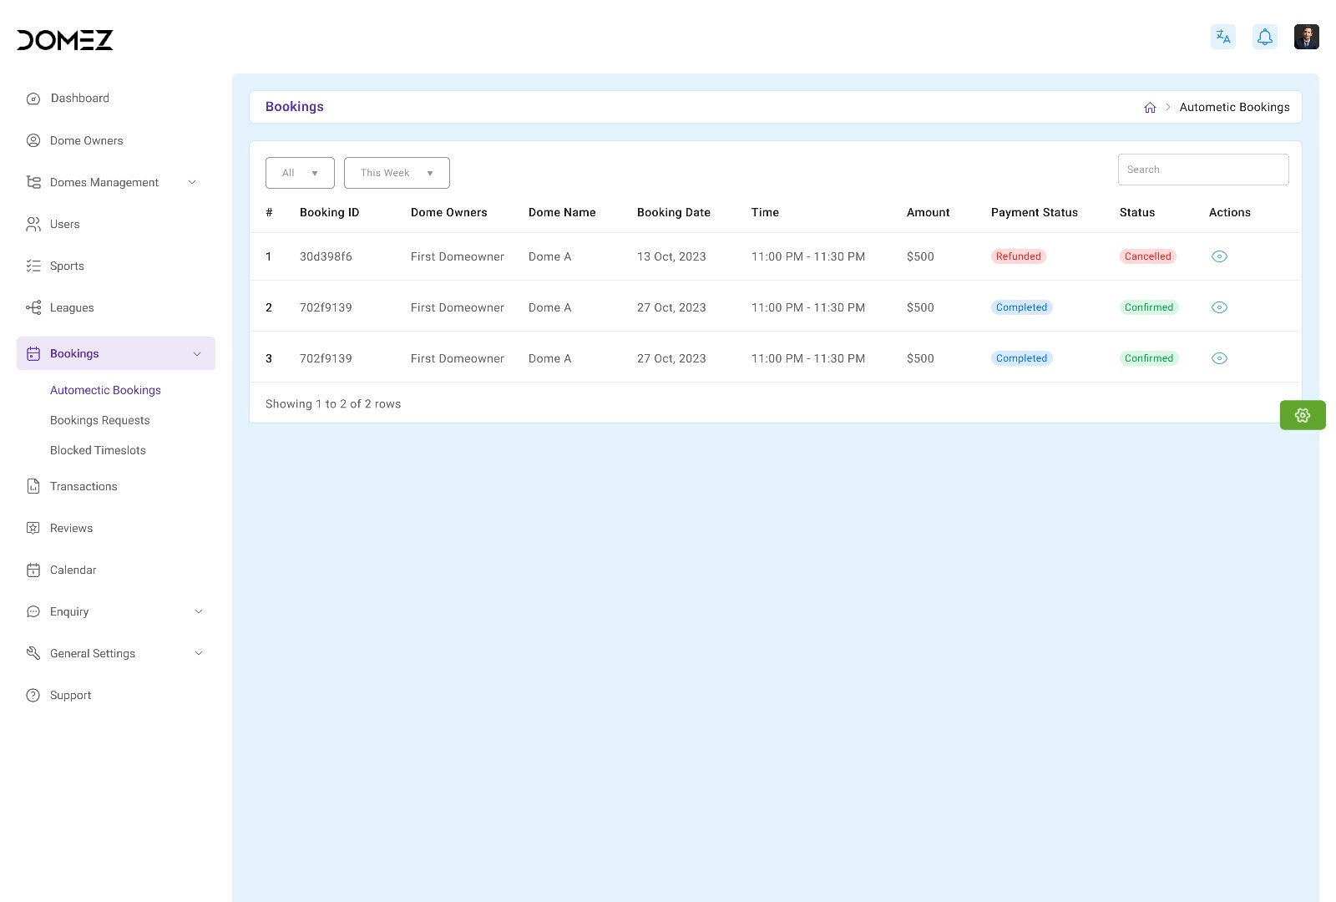Open the green settings gear button
The height and width of the screenshot is (902, 1336).
[x=1303, y=415]
